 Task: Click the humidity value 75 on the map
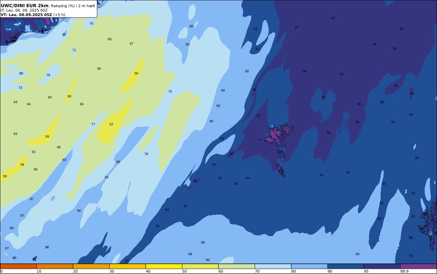point(170,92)
